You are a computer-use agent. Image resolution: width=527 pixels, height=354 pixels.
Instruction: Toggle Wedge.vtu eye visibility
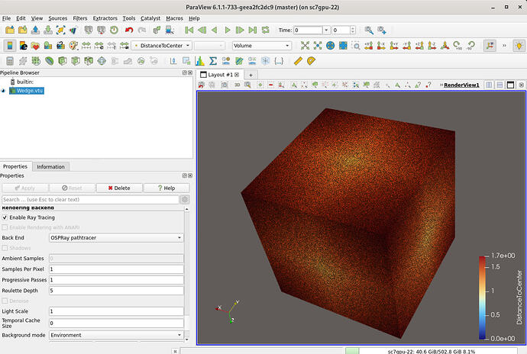[4, 91]
